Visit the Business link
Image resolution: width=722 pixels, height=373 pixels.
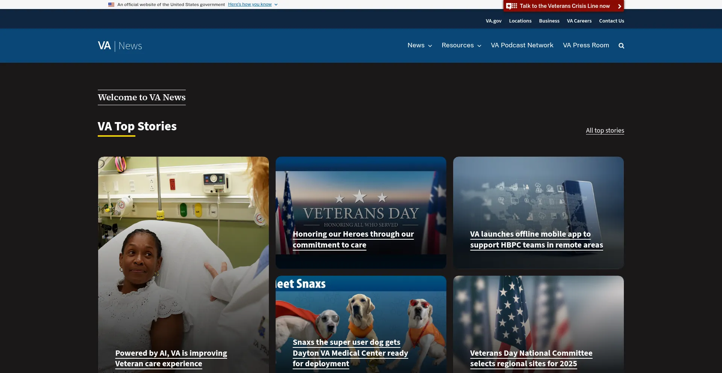tap(549, 21)
